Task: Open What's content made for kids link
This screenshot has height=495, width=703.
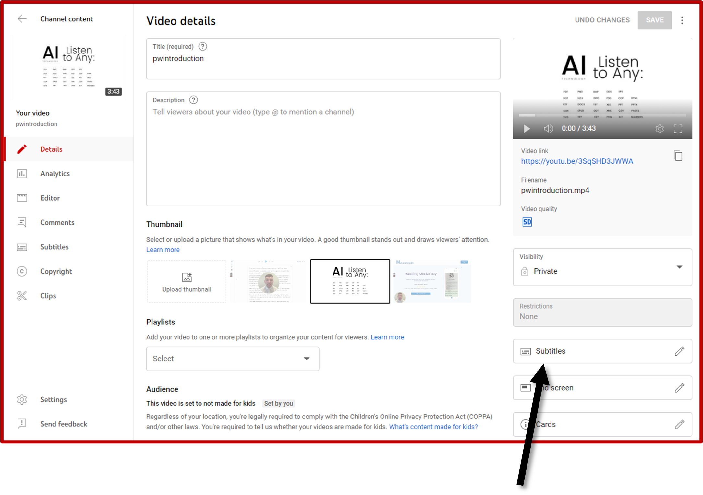Action: (x=433, y=427)
